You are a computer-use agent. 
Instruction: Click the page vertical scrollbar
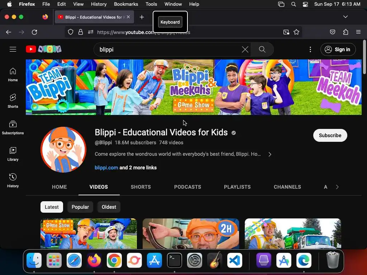pyautogui.click(x=364, y=57)
